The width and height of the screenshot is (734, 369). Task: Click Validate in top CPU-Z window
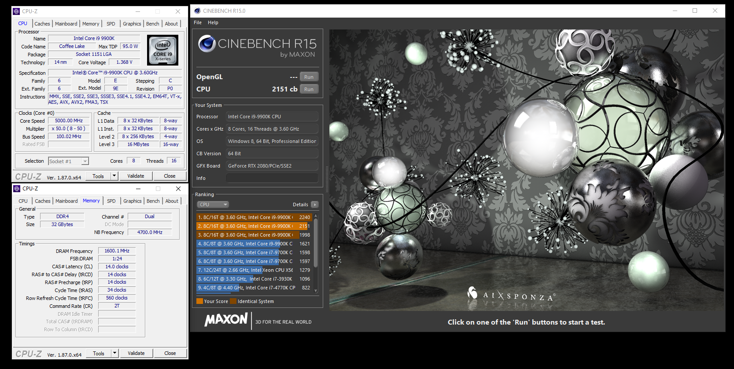[136, 176]
